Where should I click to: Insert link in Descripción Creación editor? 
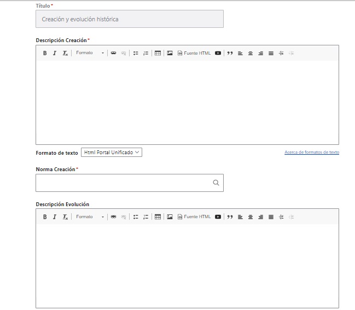click(x=113, y=53)
